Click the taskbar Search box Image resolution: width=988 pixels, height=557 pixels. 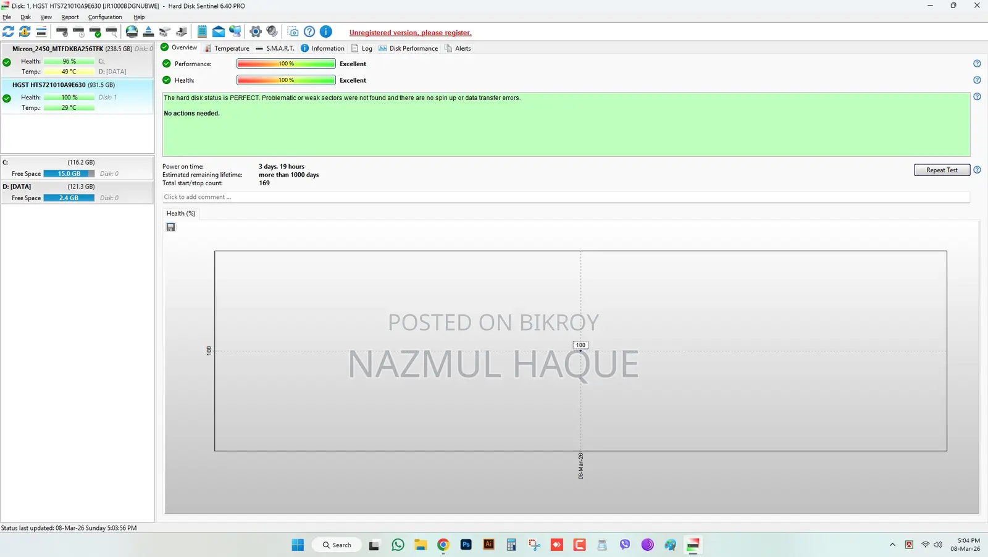337,545
